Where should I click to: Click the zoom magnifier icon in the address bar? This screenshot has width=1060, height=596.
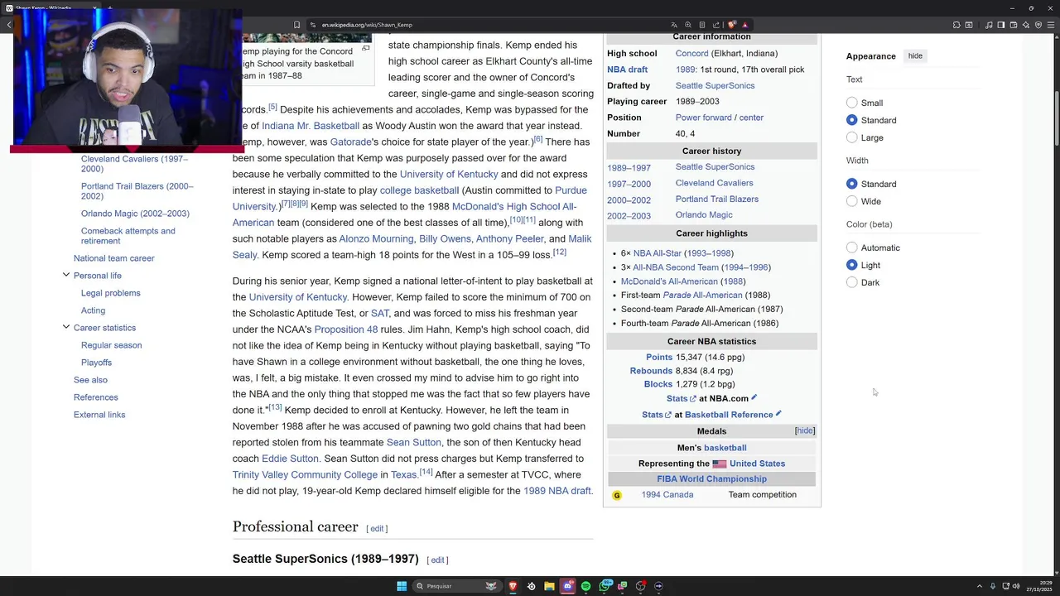click(x=688, y=25)
